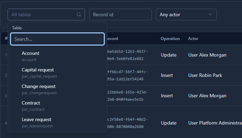Click the Record column header

point(112,39)
